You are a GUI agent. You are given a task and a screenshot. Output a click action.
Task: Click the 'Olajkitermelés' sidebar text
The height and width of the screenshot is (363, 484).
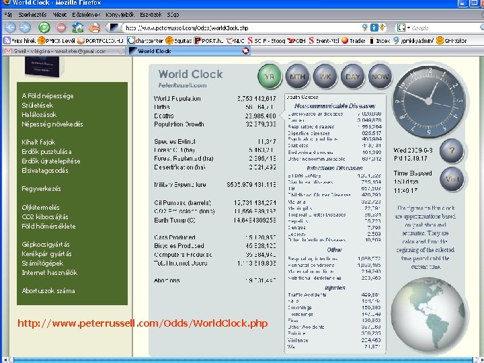40,208
